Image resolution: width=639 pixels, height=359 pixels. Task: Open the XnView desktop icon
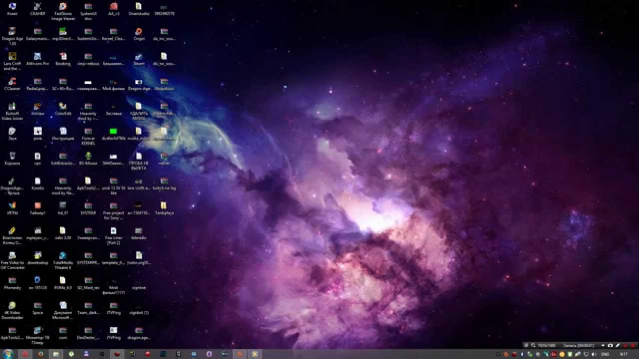click(x=37, y=108)
